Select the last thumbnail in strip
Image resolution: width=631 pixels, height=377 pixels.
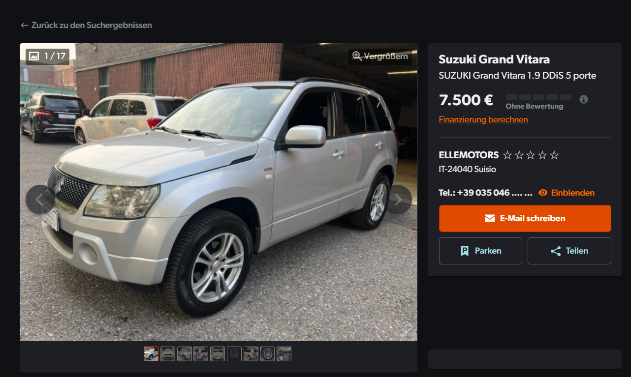coord(284,354)
